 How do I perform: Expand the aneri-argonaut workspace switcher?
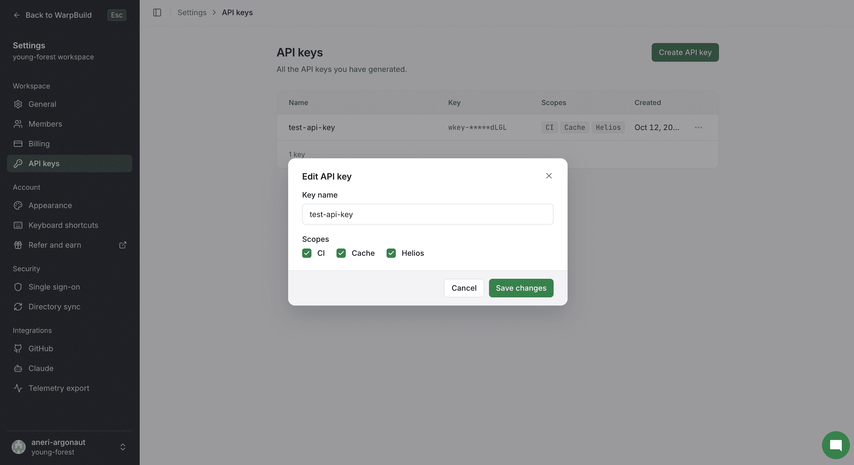coord(123,447)
